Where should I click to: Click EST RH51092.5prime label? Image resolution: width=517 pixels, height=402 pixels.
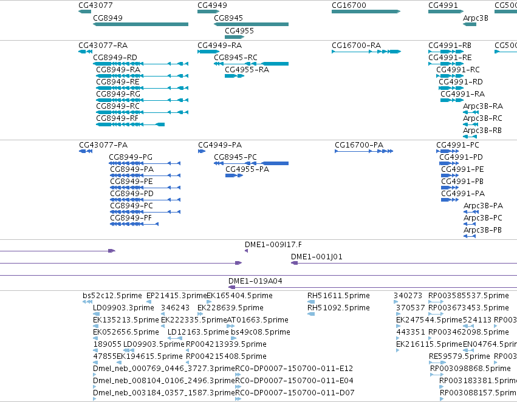pyautogui.click(x=338, y=308)
